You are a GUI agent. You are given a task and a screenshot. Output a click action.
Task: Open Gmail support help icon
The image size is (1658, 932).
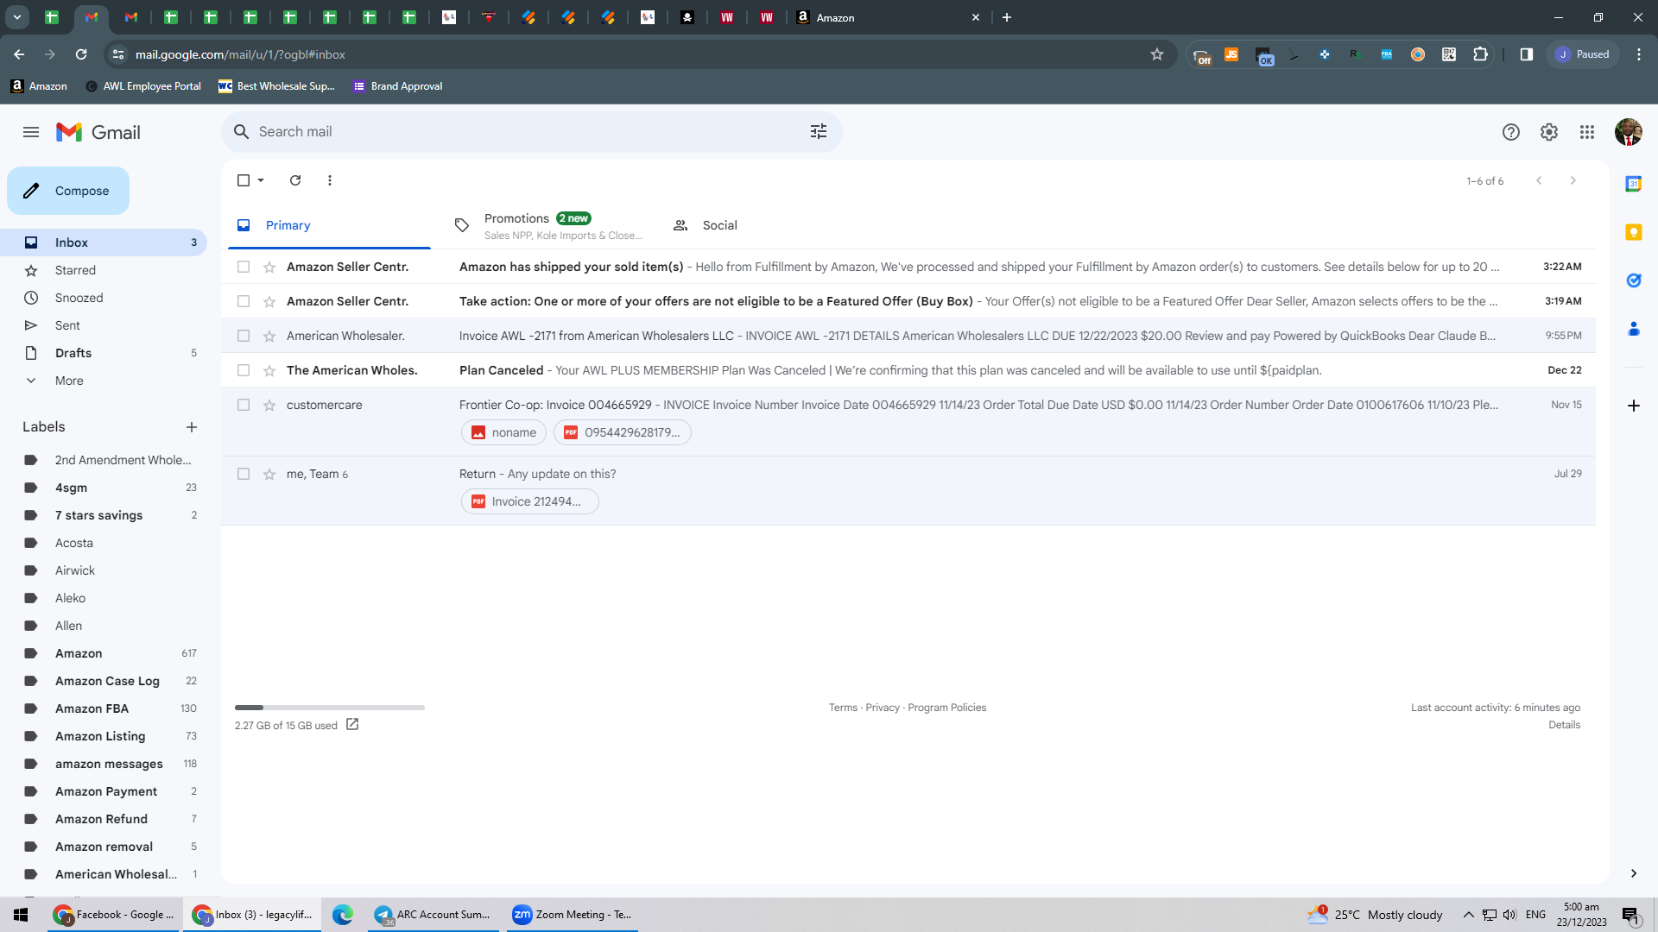click(x=1510, y=132)
